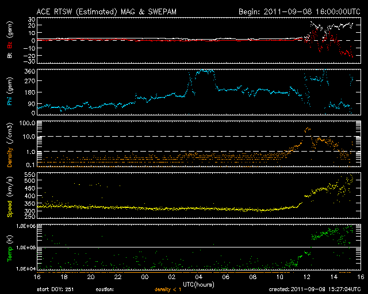This screenshot has width=368, height=294.
Task: Click the '180' tick on the Phi axis
Action: point(30,92)
